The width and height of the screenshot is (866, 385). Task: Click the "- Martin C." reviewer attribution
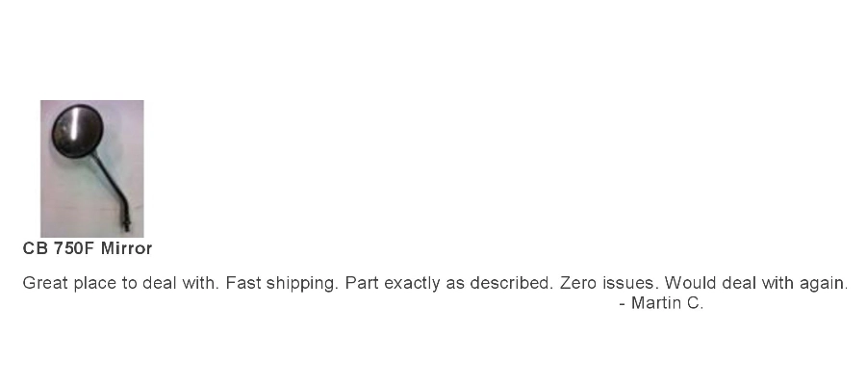coord(661,304)
